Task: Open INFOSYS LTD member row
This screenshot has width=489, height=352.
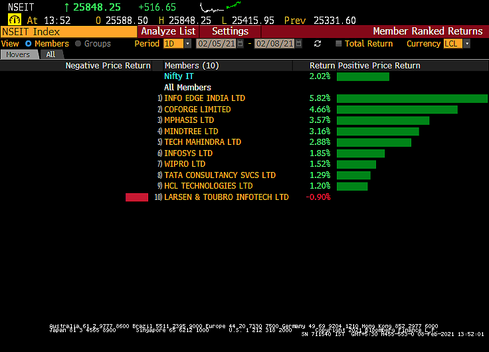Action: click(x=189, y=153)
